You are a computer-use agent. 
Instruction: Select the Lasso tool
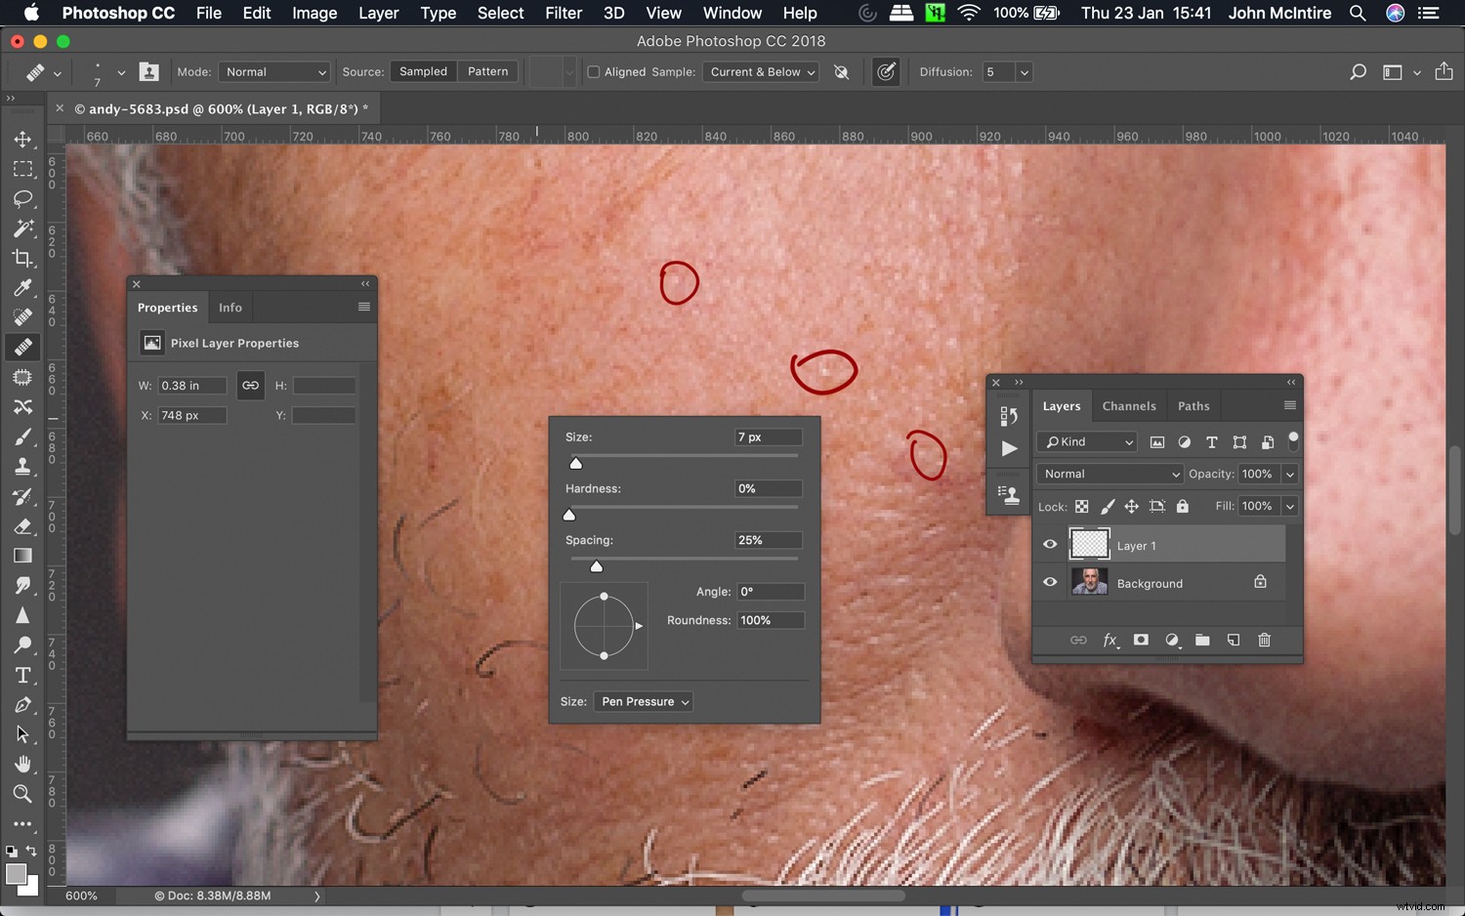[23, 199]
